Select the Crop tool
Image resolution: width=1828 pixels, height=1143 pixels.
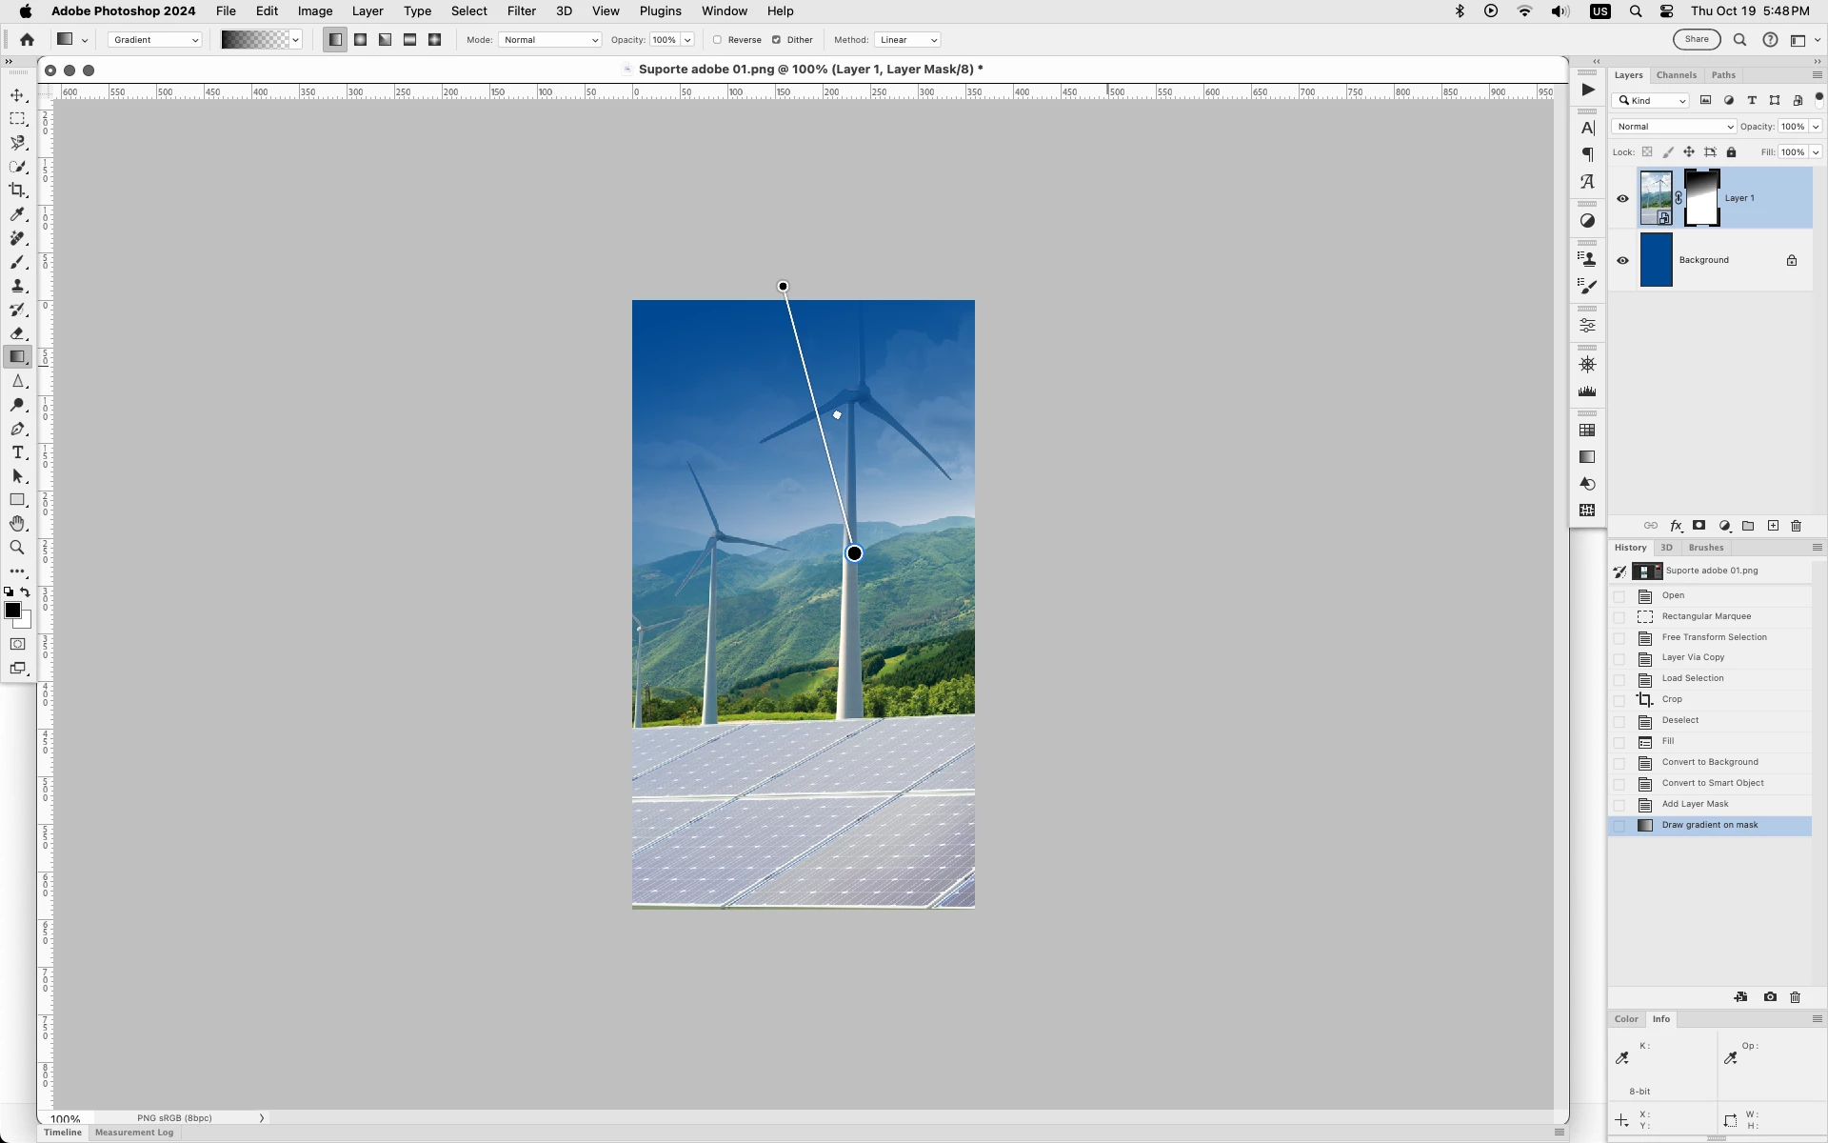(17, 190)
